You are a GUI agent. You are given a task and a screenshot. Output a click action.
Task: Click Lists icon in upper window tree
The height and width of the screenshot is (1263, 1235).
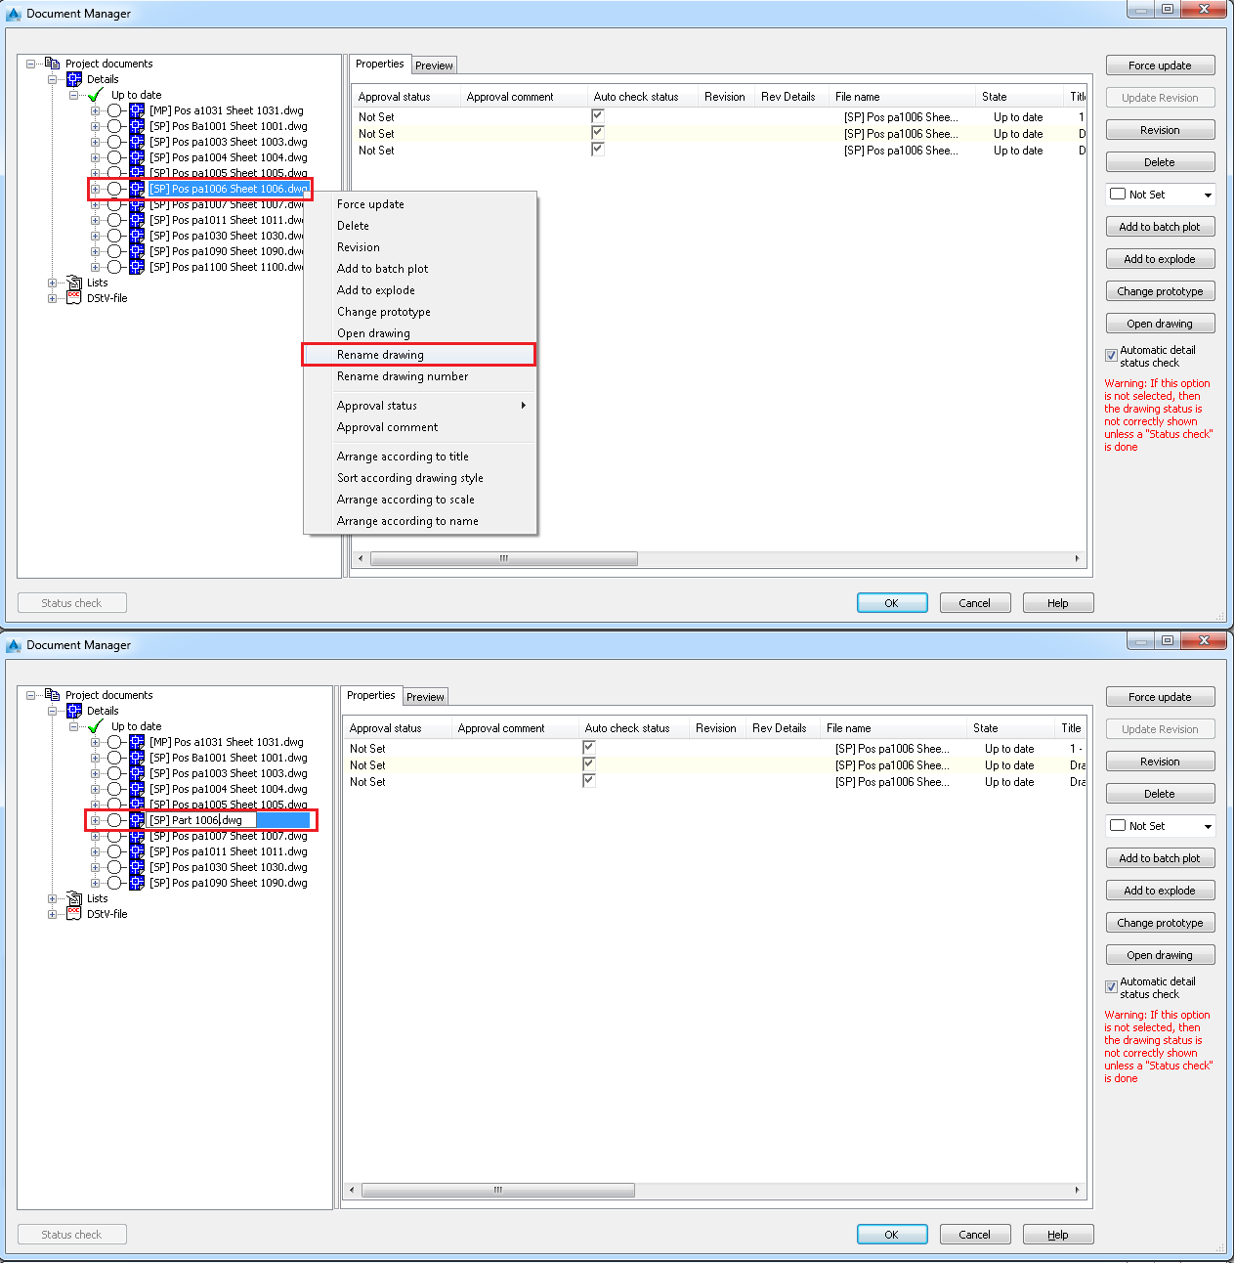[74, 283]
